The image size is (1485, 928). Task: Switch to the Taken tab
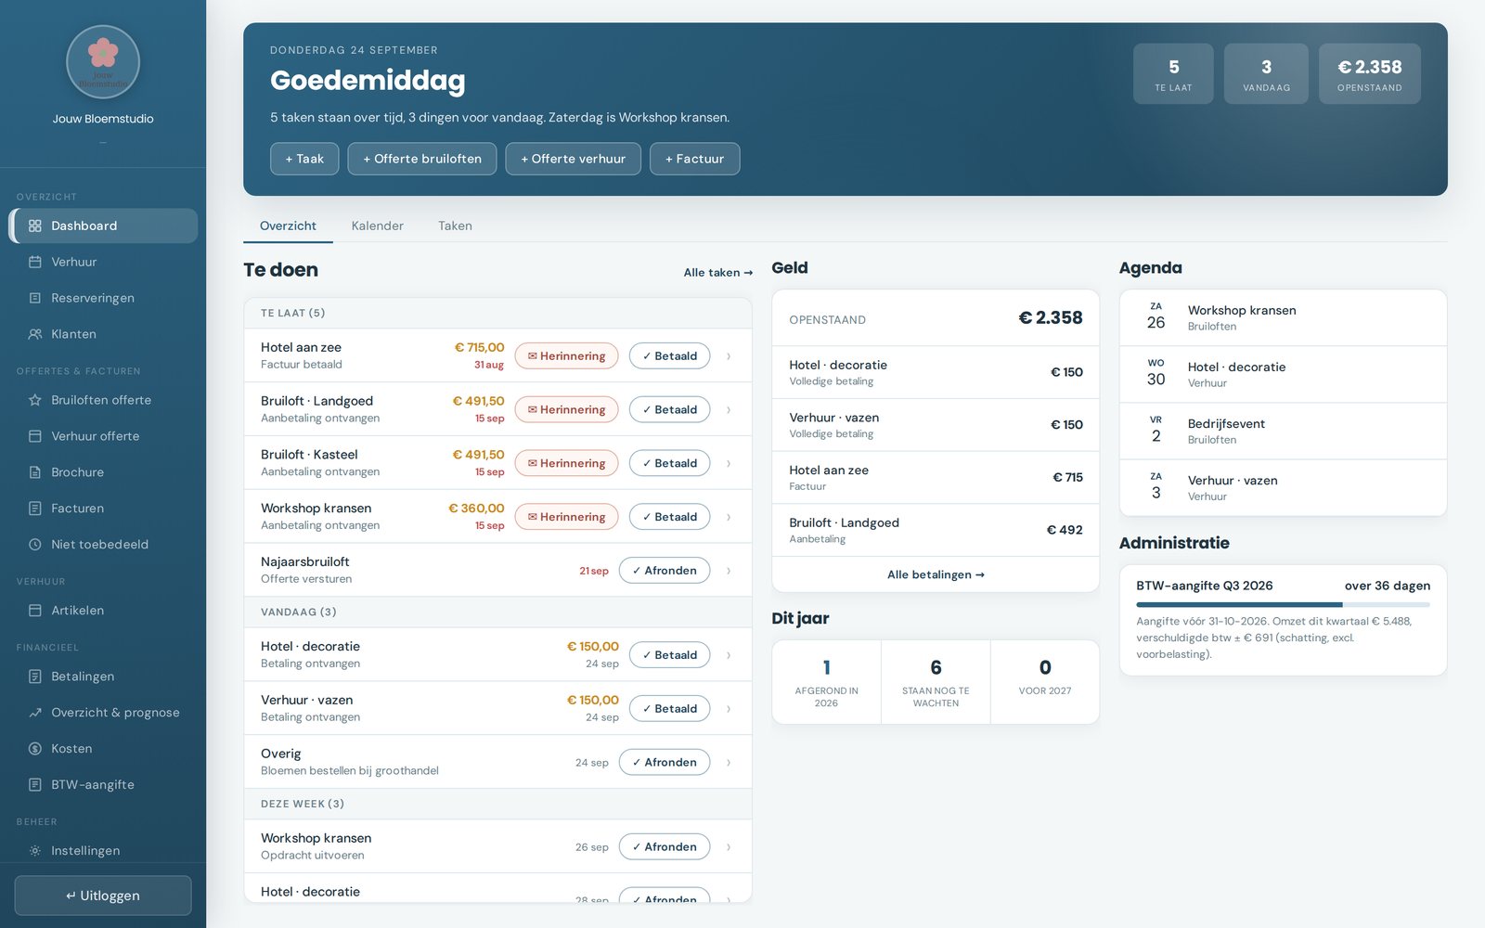(455, 226)
